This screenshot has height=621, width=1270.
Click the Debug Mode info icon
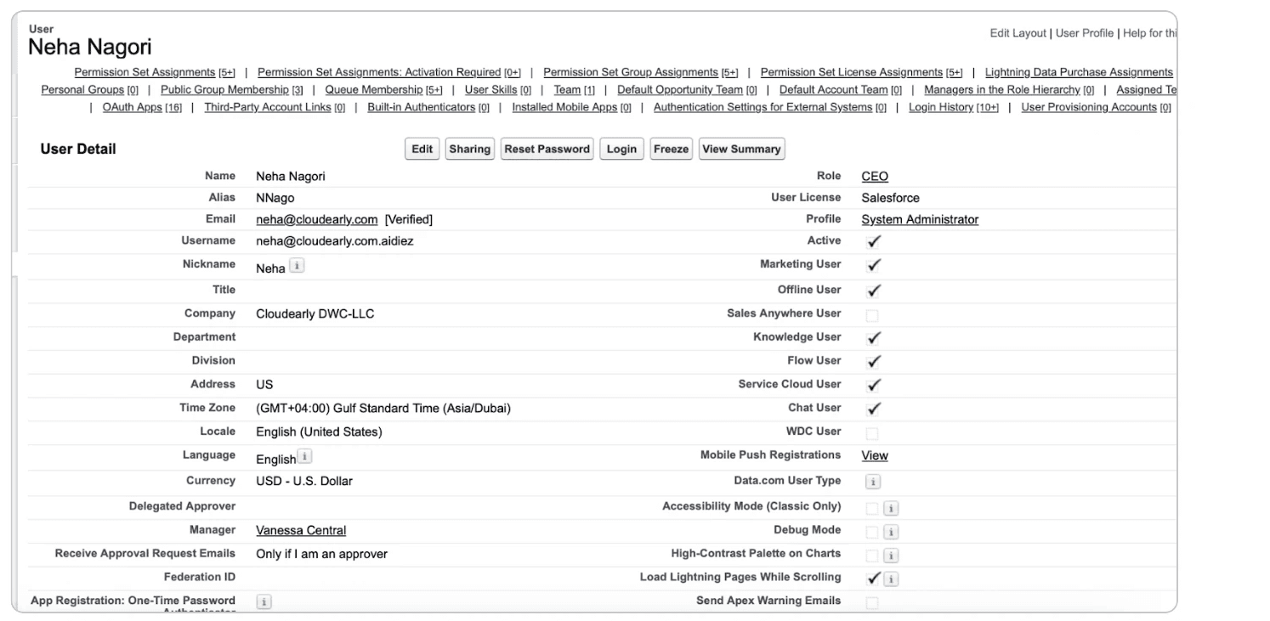pos(890,533)
